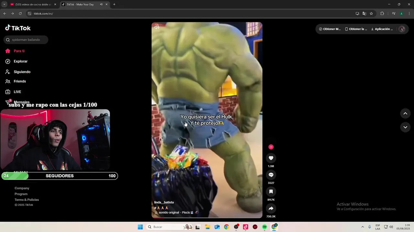Open the linda__batista profile link
This screenshot has height=232, width=414.
point(164,202)
